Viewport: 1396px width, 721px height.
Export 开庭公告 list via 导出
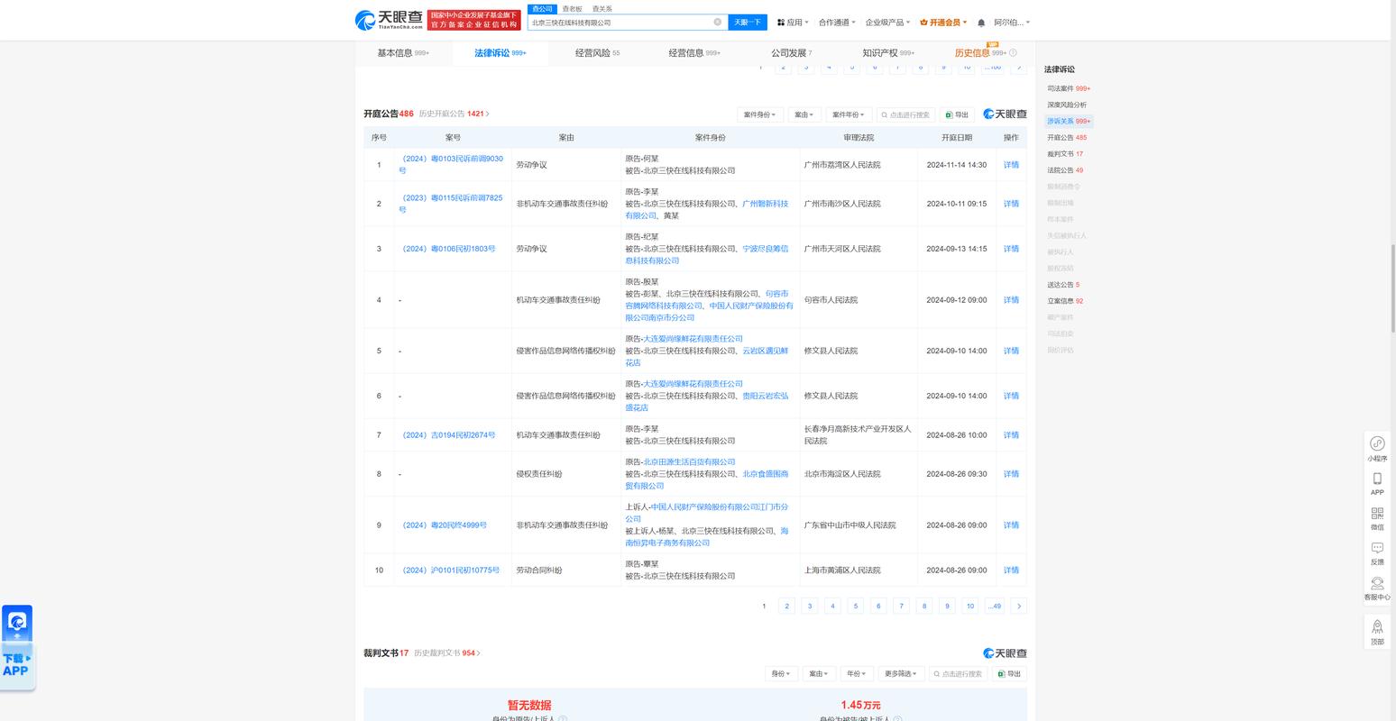tap(957, 114)
